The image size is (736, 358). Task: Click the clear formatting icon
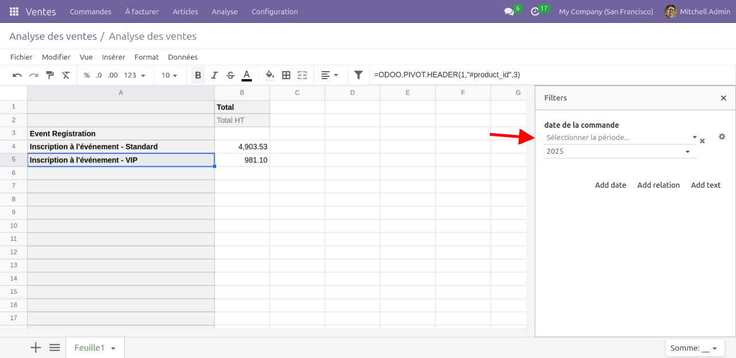click(66, 75)
